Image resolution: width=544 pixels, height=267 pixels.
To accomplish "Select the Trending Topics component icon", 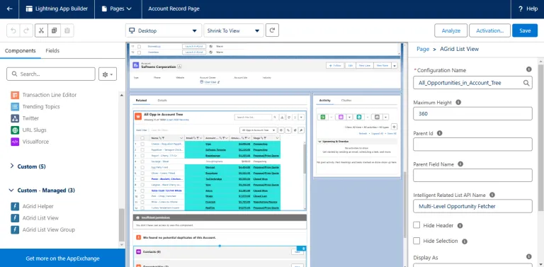I will pos(15,106).
